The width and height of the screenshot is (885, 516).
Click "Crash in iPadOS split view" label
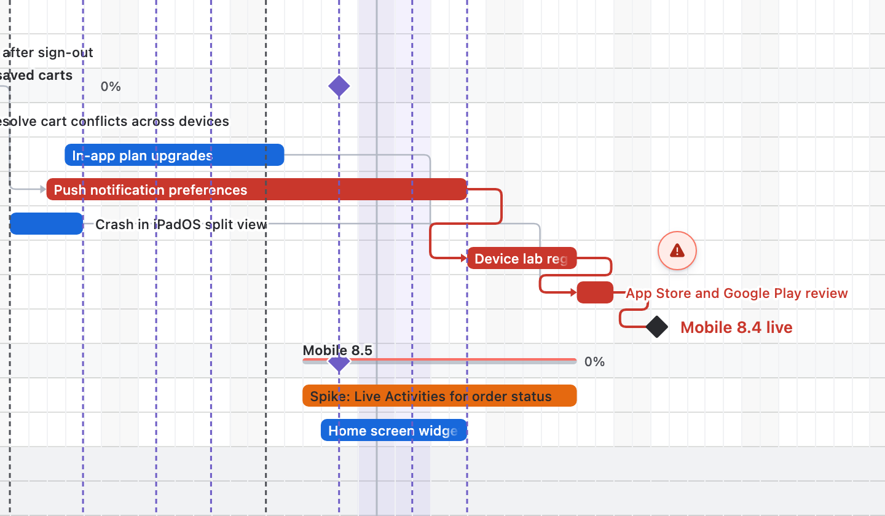tap(181, 224)
